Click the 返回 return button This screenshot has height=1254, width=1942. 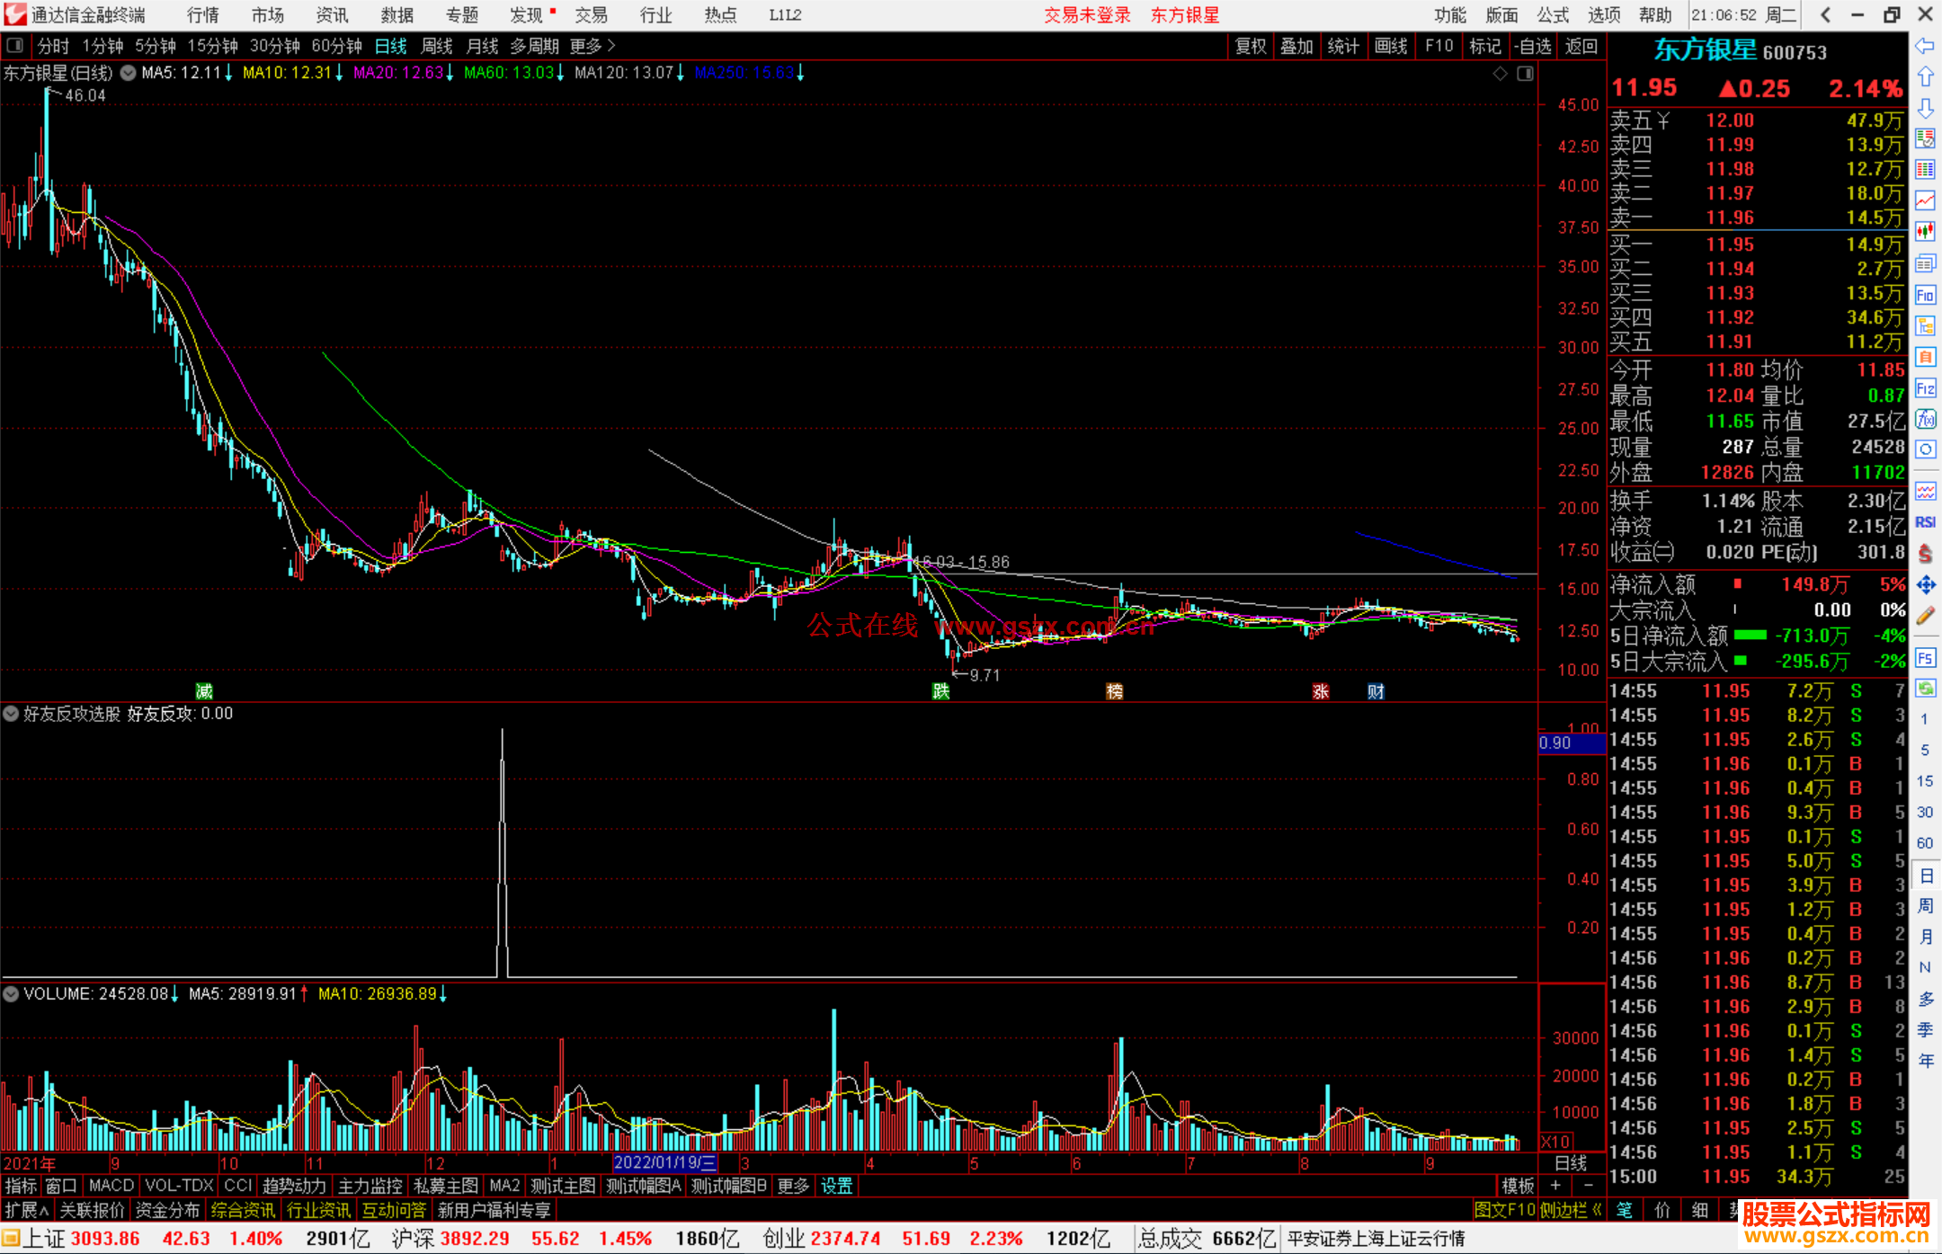coord(1581,46)
